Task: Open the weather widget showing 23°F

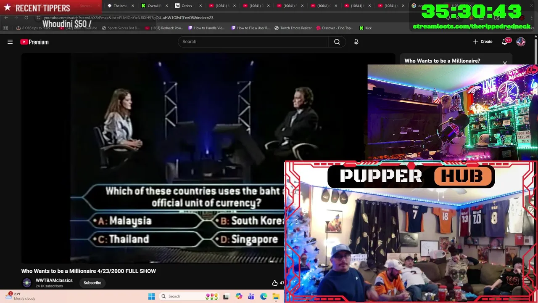Action: 20,296
